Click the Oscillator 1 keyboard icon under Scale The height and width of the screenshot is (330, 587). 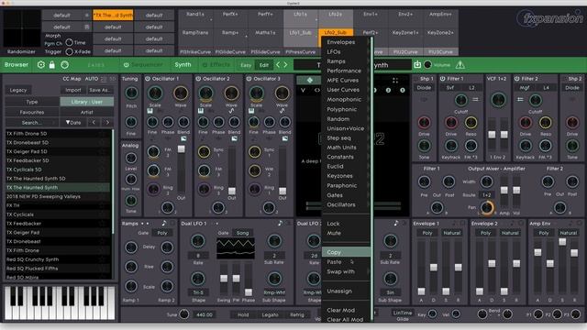(150, 111)
